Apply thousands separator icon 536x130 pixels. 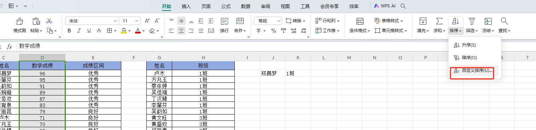[283, 31]
